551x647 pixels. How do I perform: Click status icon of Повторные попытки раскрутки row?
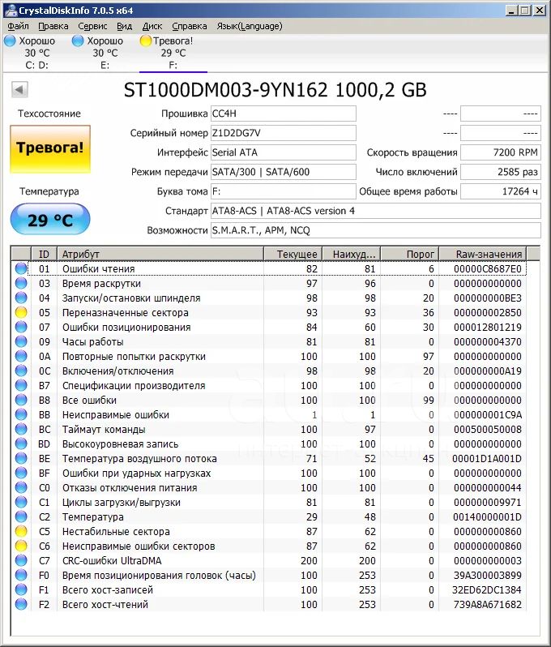[x=21, y=356]
